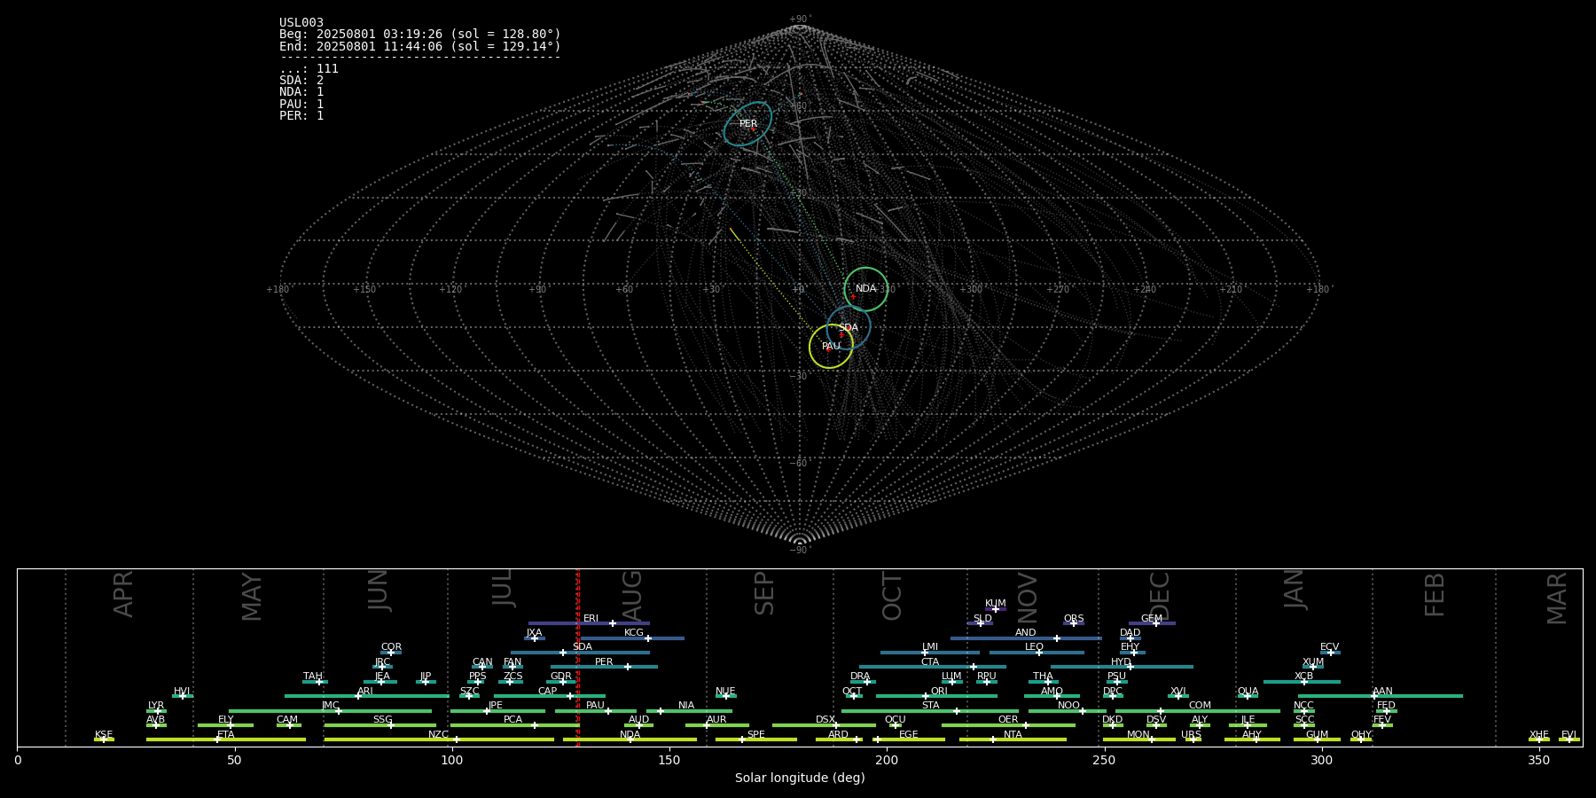Click the PAU shower label on timeline
This screenshot has width=1596, height=798.
pos(595,706)
